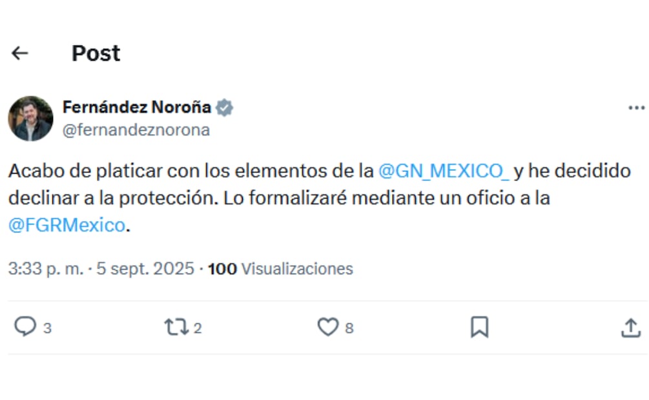Open the three-dot more options menu
Image resolution: width=649 pixels, height=400 pixels.
click(x=636, y=108)
